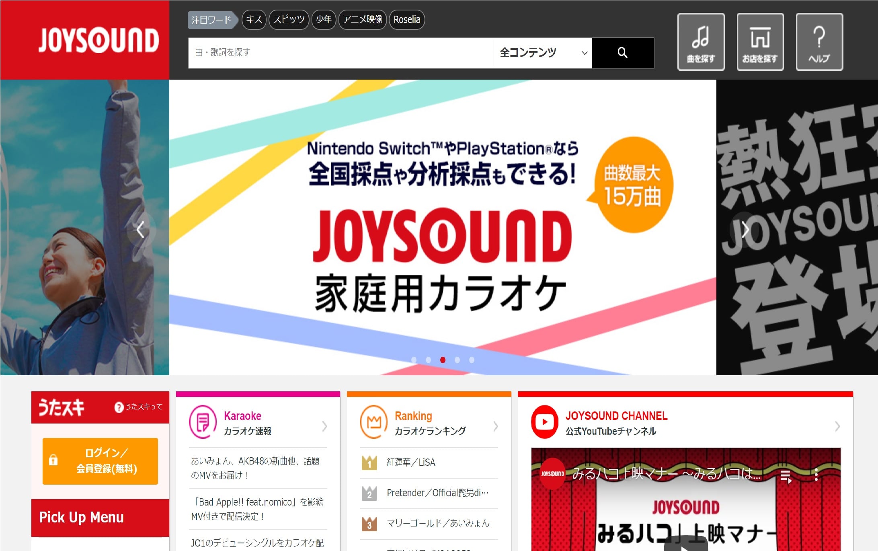Select the last carousel pagination dot
878x551 pixels.
[472, 360]
